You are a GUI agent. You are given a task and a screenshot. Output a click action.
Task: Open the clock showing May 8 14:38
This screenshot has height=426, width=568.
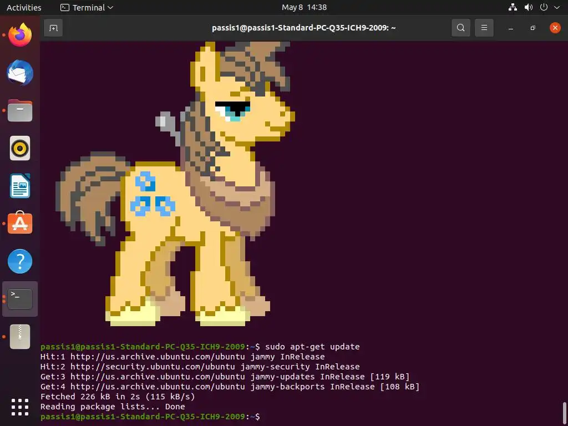[x=305, y=8]
